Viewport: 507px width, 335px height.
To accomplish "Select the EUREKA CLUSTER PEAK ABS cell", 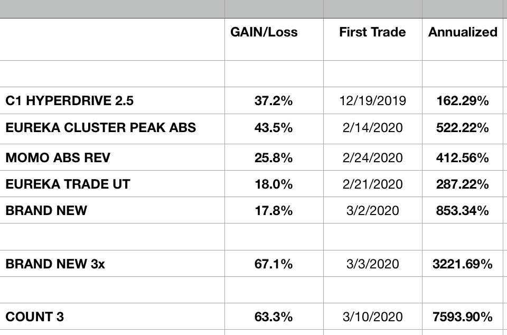I will (100, 127).
